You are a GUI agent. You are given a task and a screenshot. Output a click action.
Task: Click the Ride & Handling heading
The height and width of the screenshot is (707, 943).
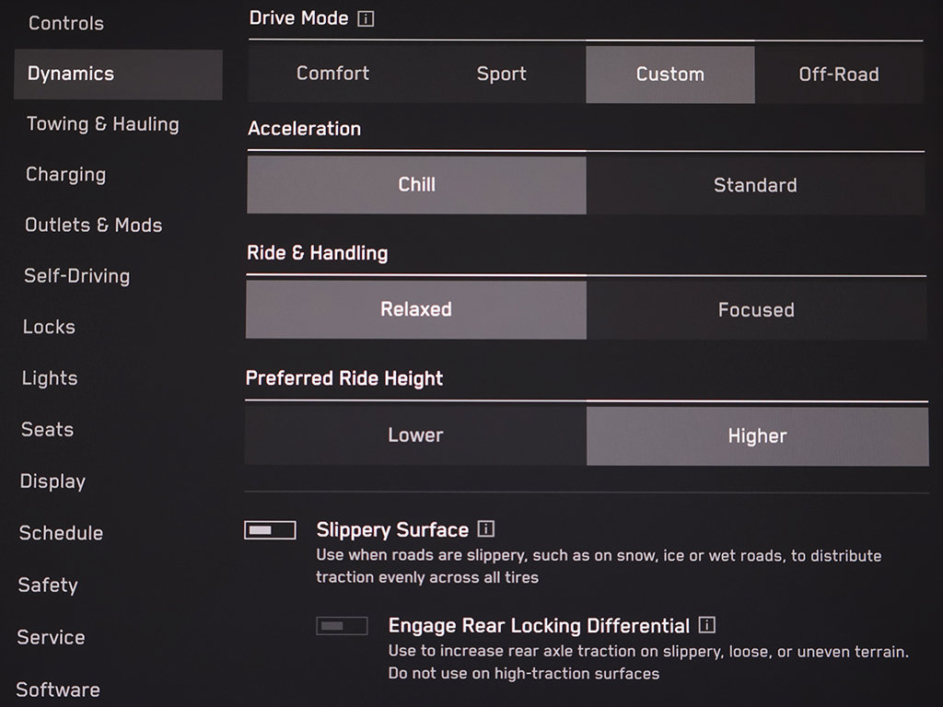coord(318,253)
